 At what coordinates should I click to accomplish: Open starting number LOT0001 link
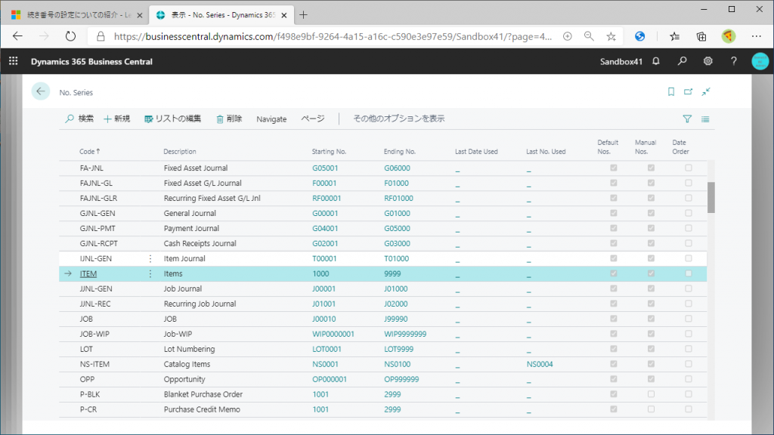[x=327, y=349]
